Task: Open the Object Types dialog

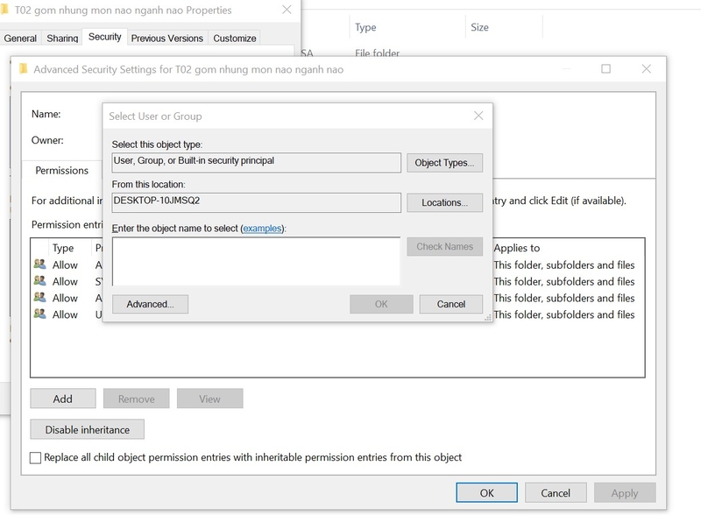Action: 444,163
